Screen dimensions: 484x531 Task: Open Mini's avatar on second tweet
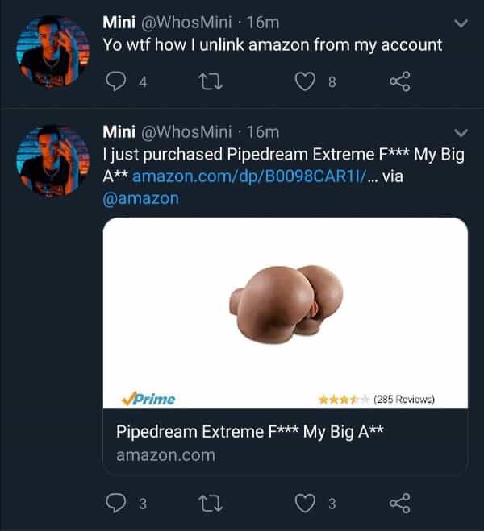click(52, 160)
